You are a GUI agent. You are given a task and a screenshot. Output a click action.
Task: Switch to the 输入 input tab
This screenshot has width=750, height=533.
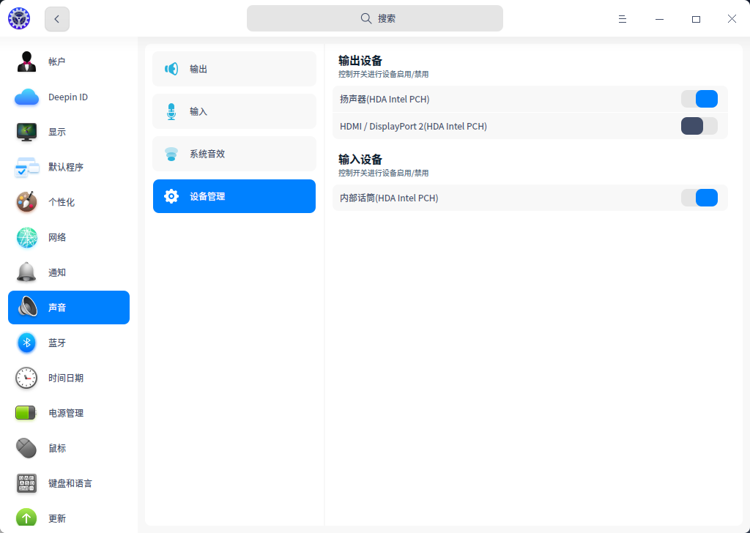[234, 111]
